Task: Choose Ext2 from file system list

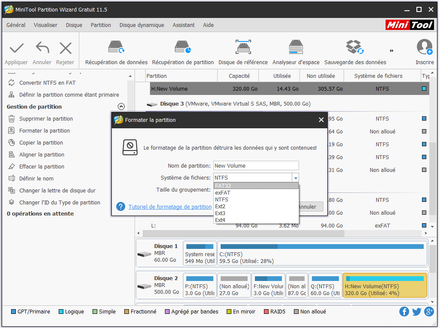Action: pos(256,207)
